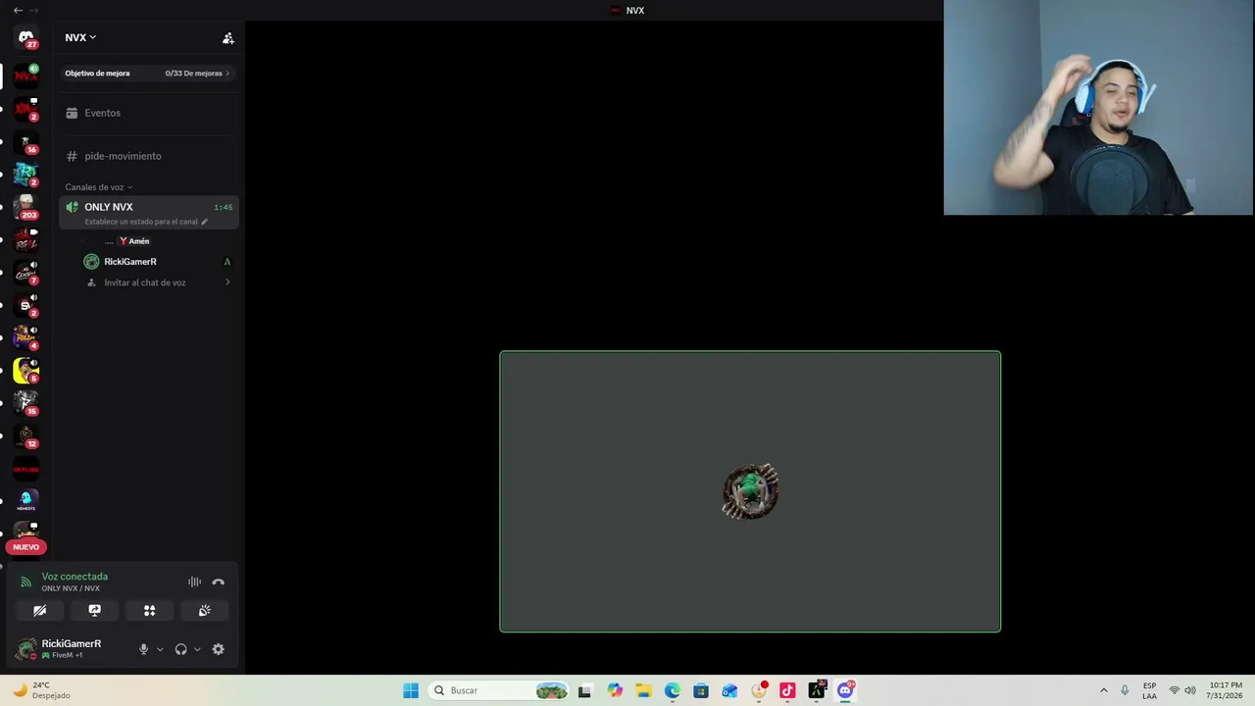Open File Explorer from the taskbar

point(643,690)
